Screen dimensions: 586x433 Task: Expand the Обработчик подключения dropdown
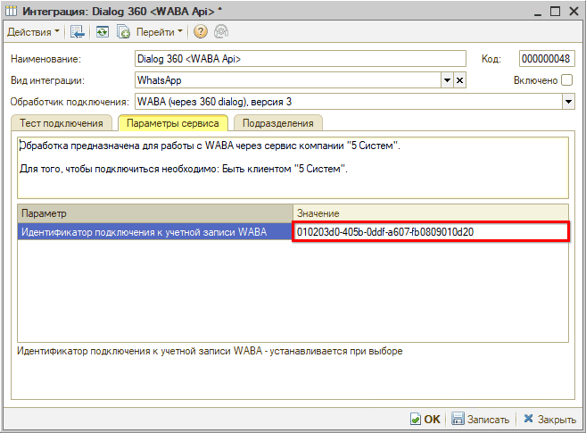568,102
